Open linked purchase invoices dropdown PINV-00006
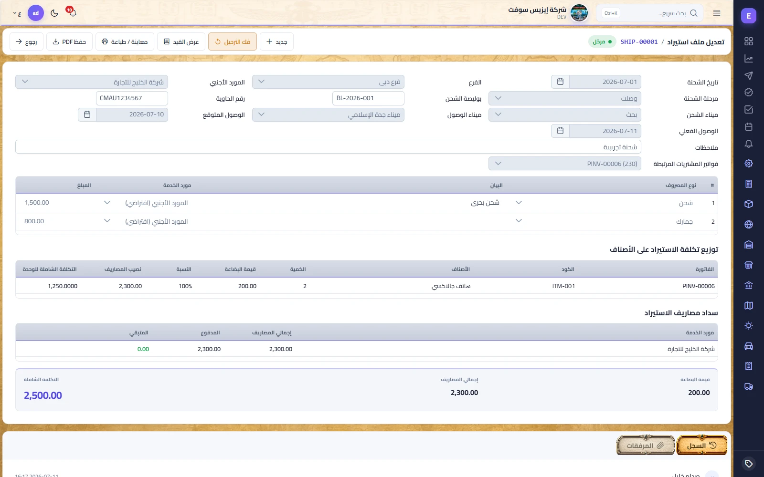This screenshot has width=764, height=477. pyautogui.click(x=565, y=164)
